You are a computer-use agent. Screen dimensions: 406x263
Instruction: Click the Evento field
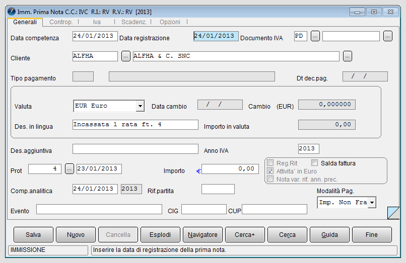click(99, 209)
